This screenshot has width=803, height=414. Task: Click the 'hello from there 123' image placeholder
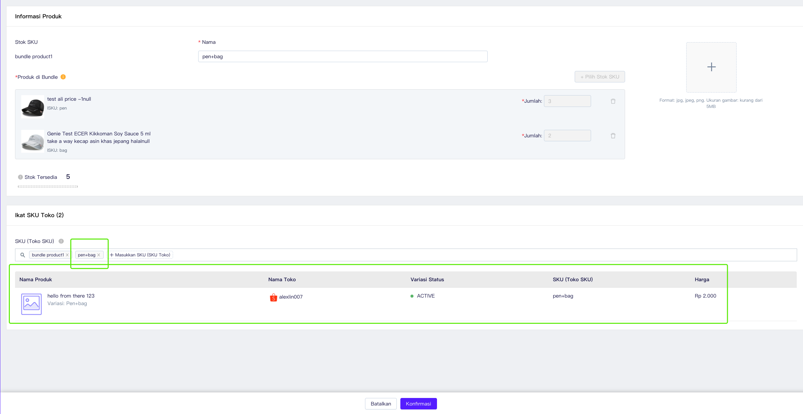[x=31, y=304]
